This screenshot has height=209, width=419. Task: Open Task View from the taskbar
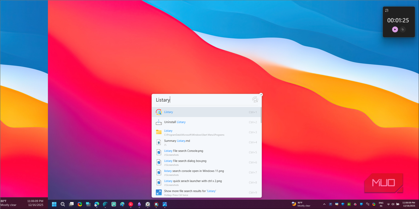point(71,204)
